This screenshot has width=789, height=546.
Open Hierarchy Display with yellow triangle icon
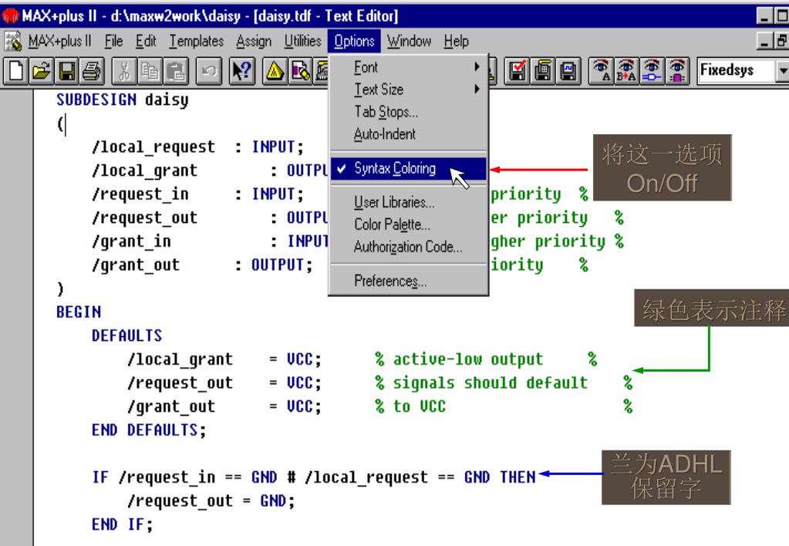(275, 70)
